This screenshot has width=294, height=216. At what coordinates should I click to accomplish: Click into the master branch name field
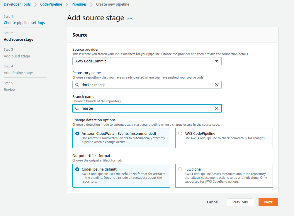147,108
